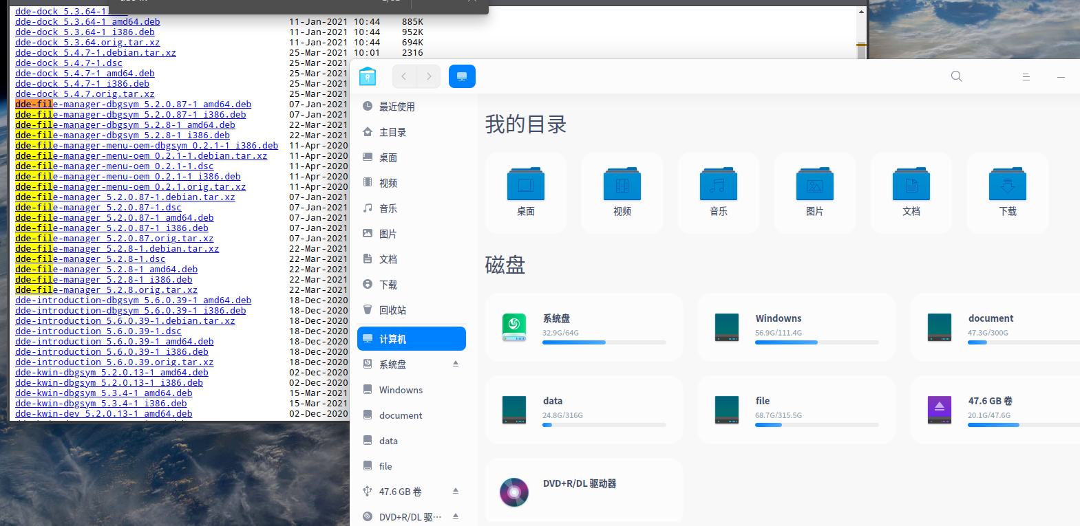
Task: Click the DVD+R/DL 驱动器 label
Action: pyautogui.click(x=580, y=483)
